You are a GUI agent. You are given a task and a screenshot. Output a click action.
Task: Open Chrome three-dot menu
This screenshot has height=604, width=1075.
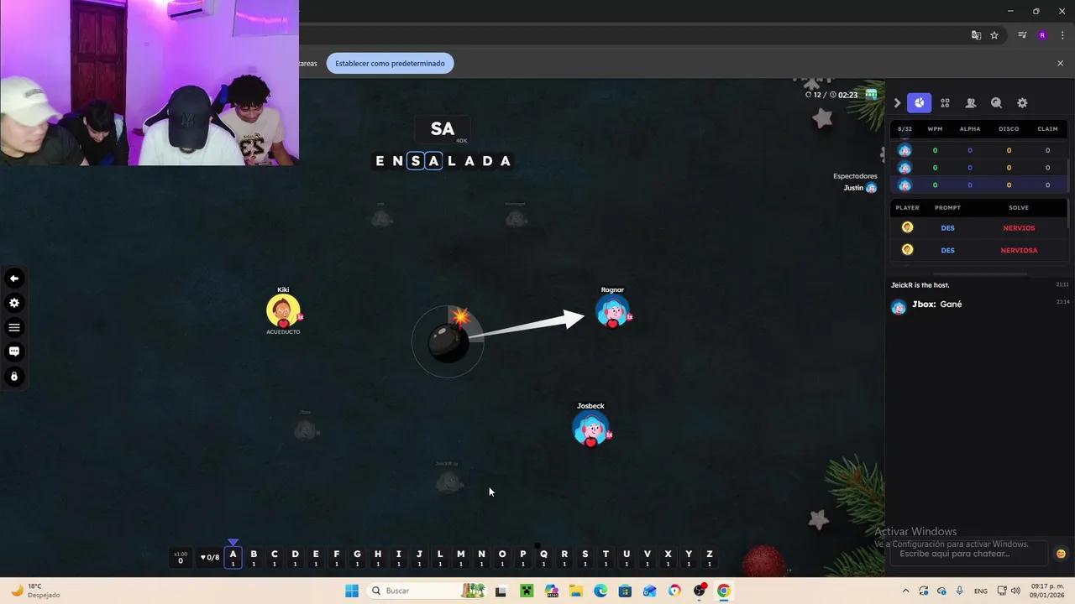pyautogui.click(x=1062, y=35)
